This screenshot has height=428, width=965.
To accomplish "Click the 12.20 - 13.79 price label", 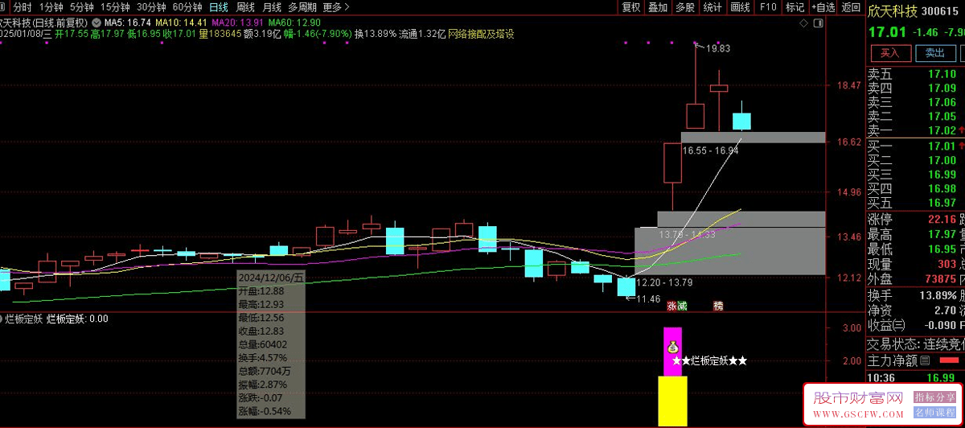I will (x=665, y=282).
